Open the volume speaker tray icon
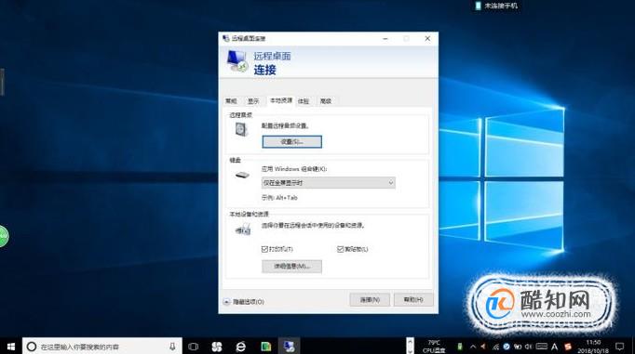The height and width of the screenshot is (354, 635). coord(529,347)
